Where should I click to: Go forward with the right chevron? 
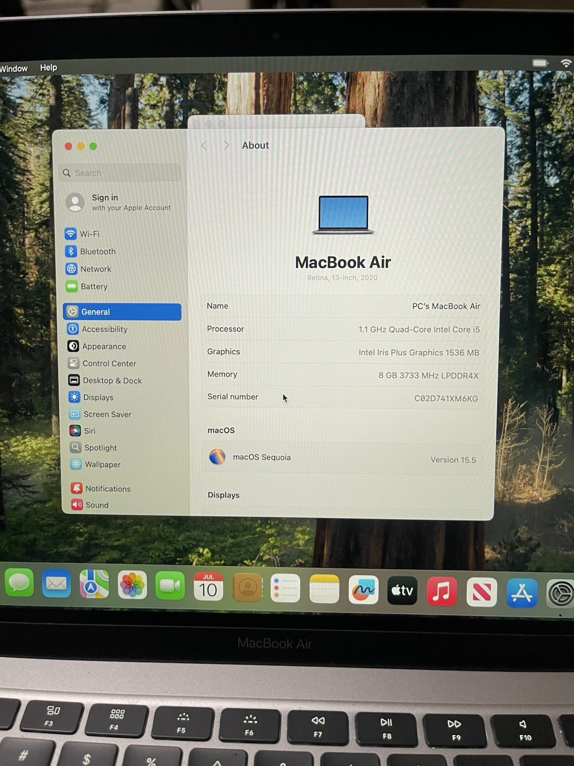coord(227,146)
